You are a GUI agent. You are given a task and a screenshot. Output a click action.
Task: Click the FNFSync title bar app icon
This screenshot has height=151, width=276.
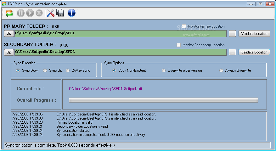pos(4,4)
